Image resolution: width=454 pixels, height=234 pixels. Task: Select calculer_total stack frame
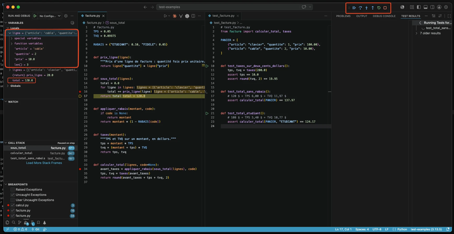[41, 153]
